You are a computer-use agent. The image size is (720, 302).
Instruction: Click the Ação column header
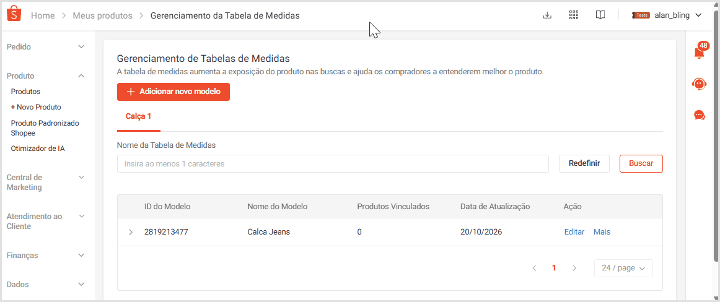pos(573,207)
